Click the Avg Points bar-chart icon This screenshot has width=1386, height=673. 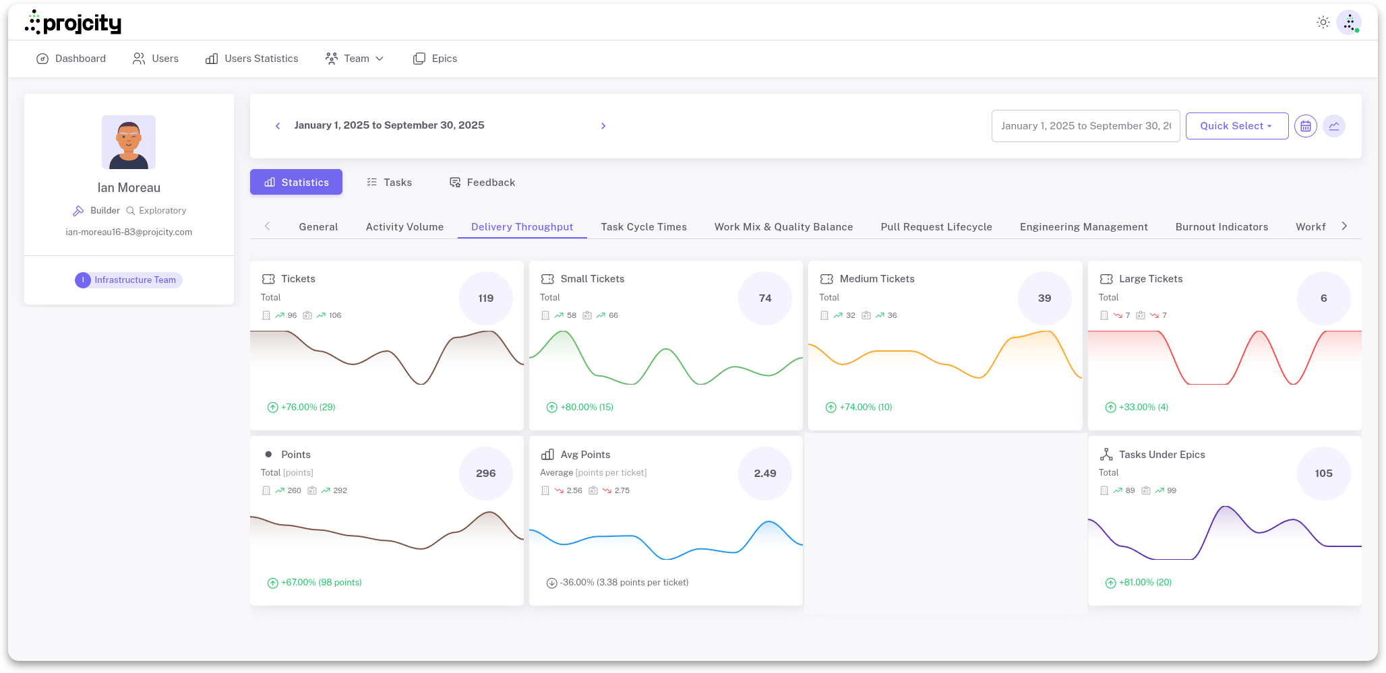[x=547, y=454]
